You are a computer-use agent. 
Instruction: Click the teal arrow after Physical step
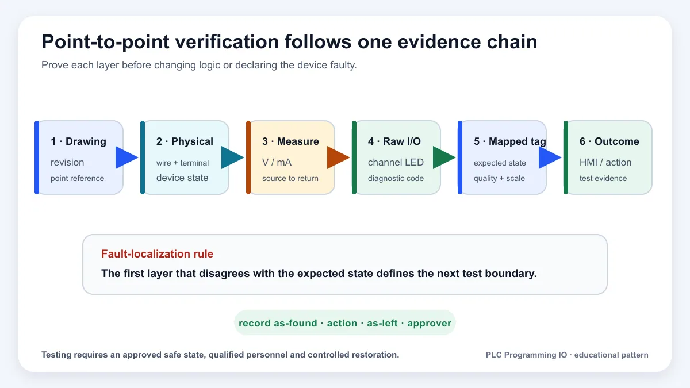[232, 157]
